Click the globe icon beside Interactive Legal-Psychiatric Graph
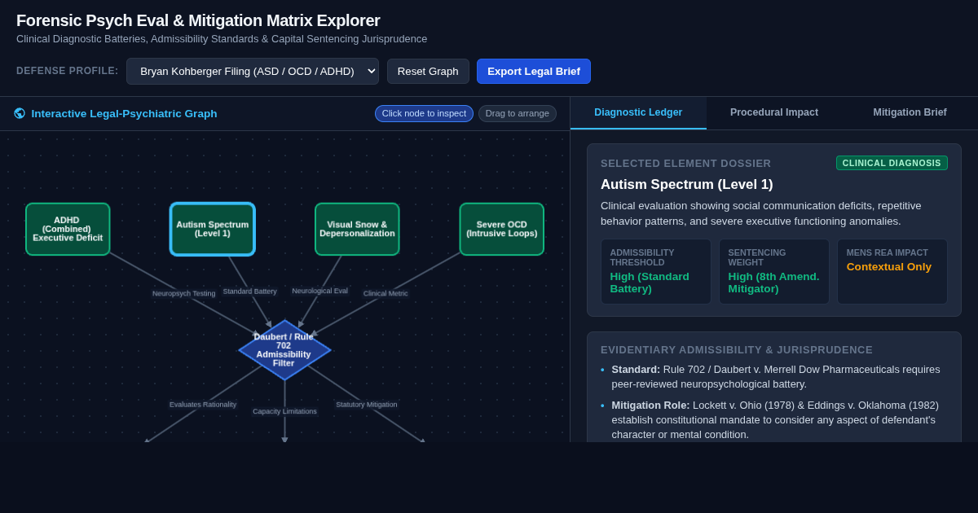 (x=20, y=113)
